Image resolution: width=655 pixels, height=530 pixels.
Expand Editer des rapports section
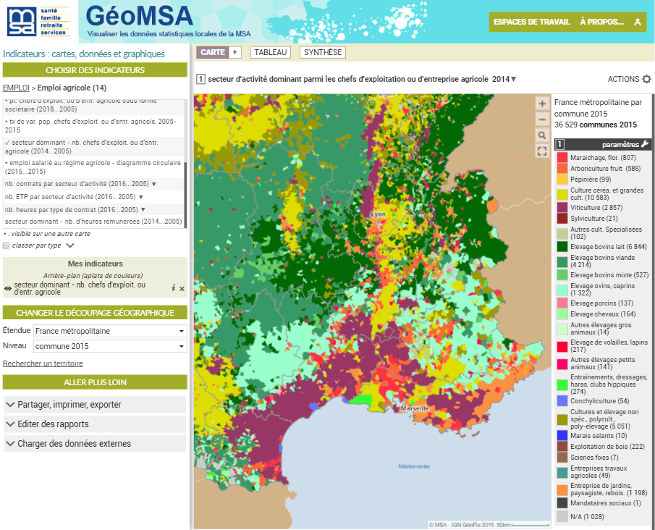95,424
